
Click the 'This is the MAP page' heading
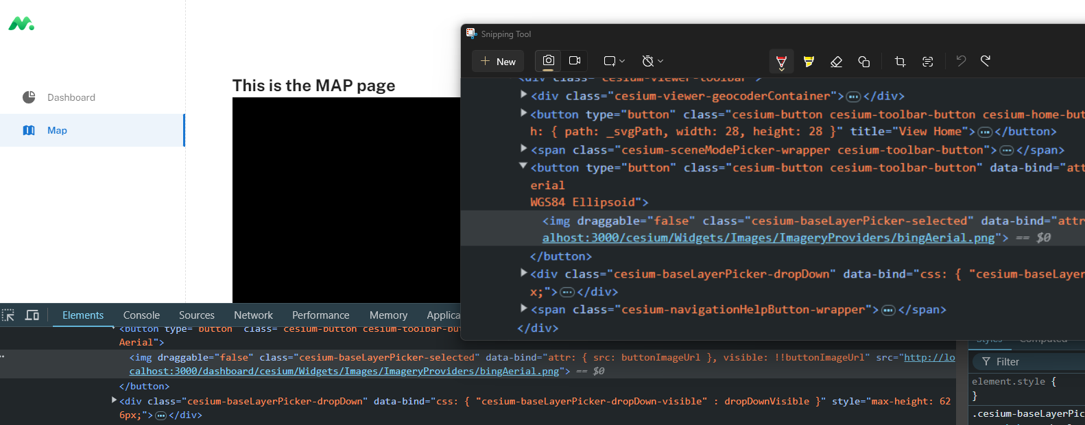point(313,86)
